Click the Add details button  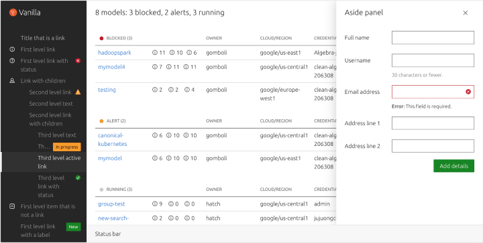(x=453, y=166)
